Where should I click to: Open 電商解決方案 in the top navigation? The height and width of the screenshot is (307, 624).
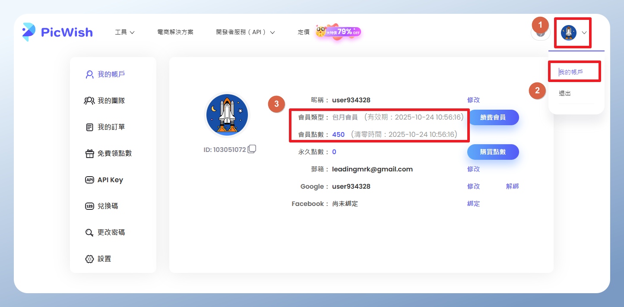pos(175,32)
